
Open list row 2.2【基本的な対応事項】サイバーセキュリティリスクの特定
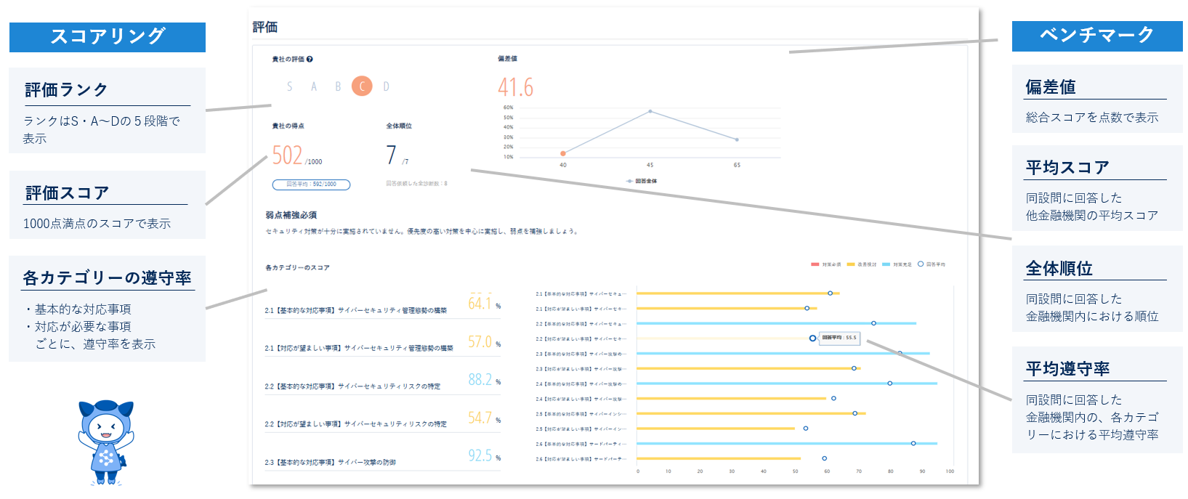click(x=383, y=380)
